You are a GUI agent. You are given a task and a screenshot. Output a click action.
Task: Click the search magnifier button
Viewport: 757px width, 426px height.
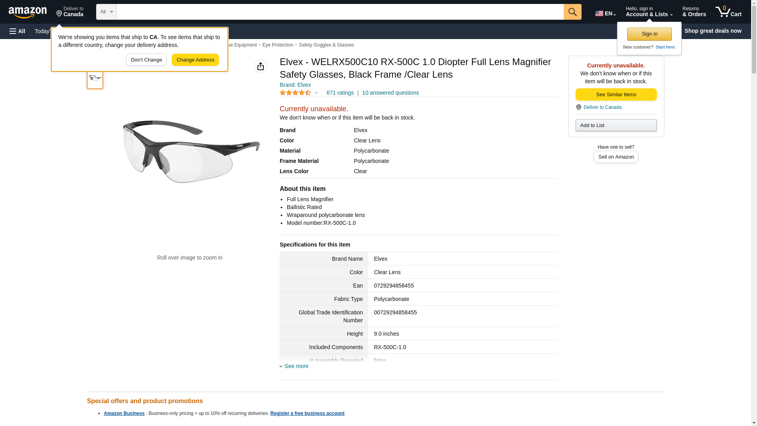coord(572,12)
